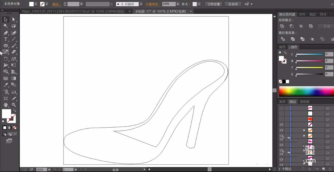Click the Unite shape mode icon

282,26
